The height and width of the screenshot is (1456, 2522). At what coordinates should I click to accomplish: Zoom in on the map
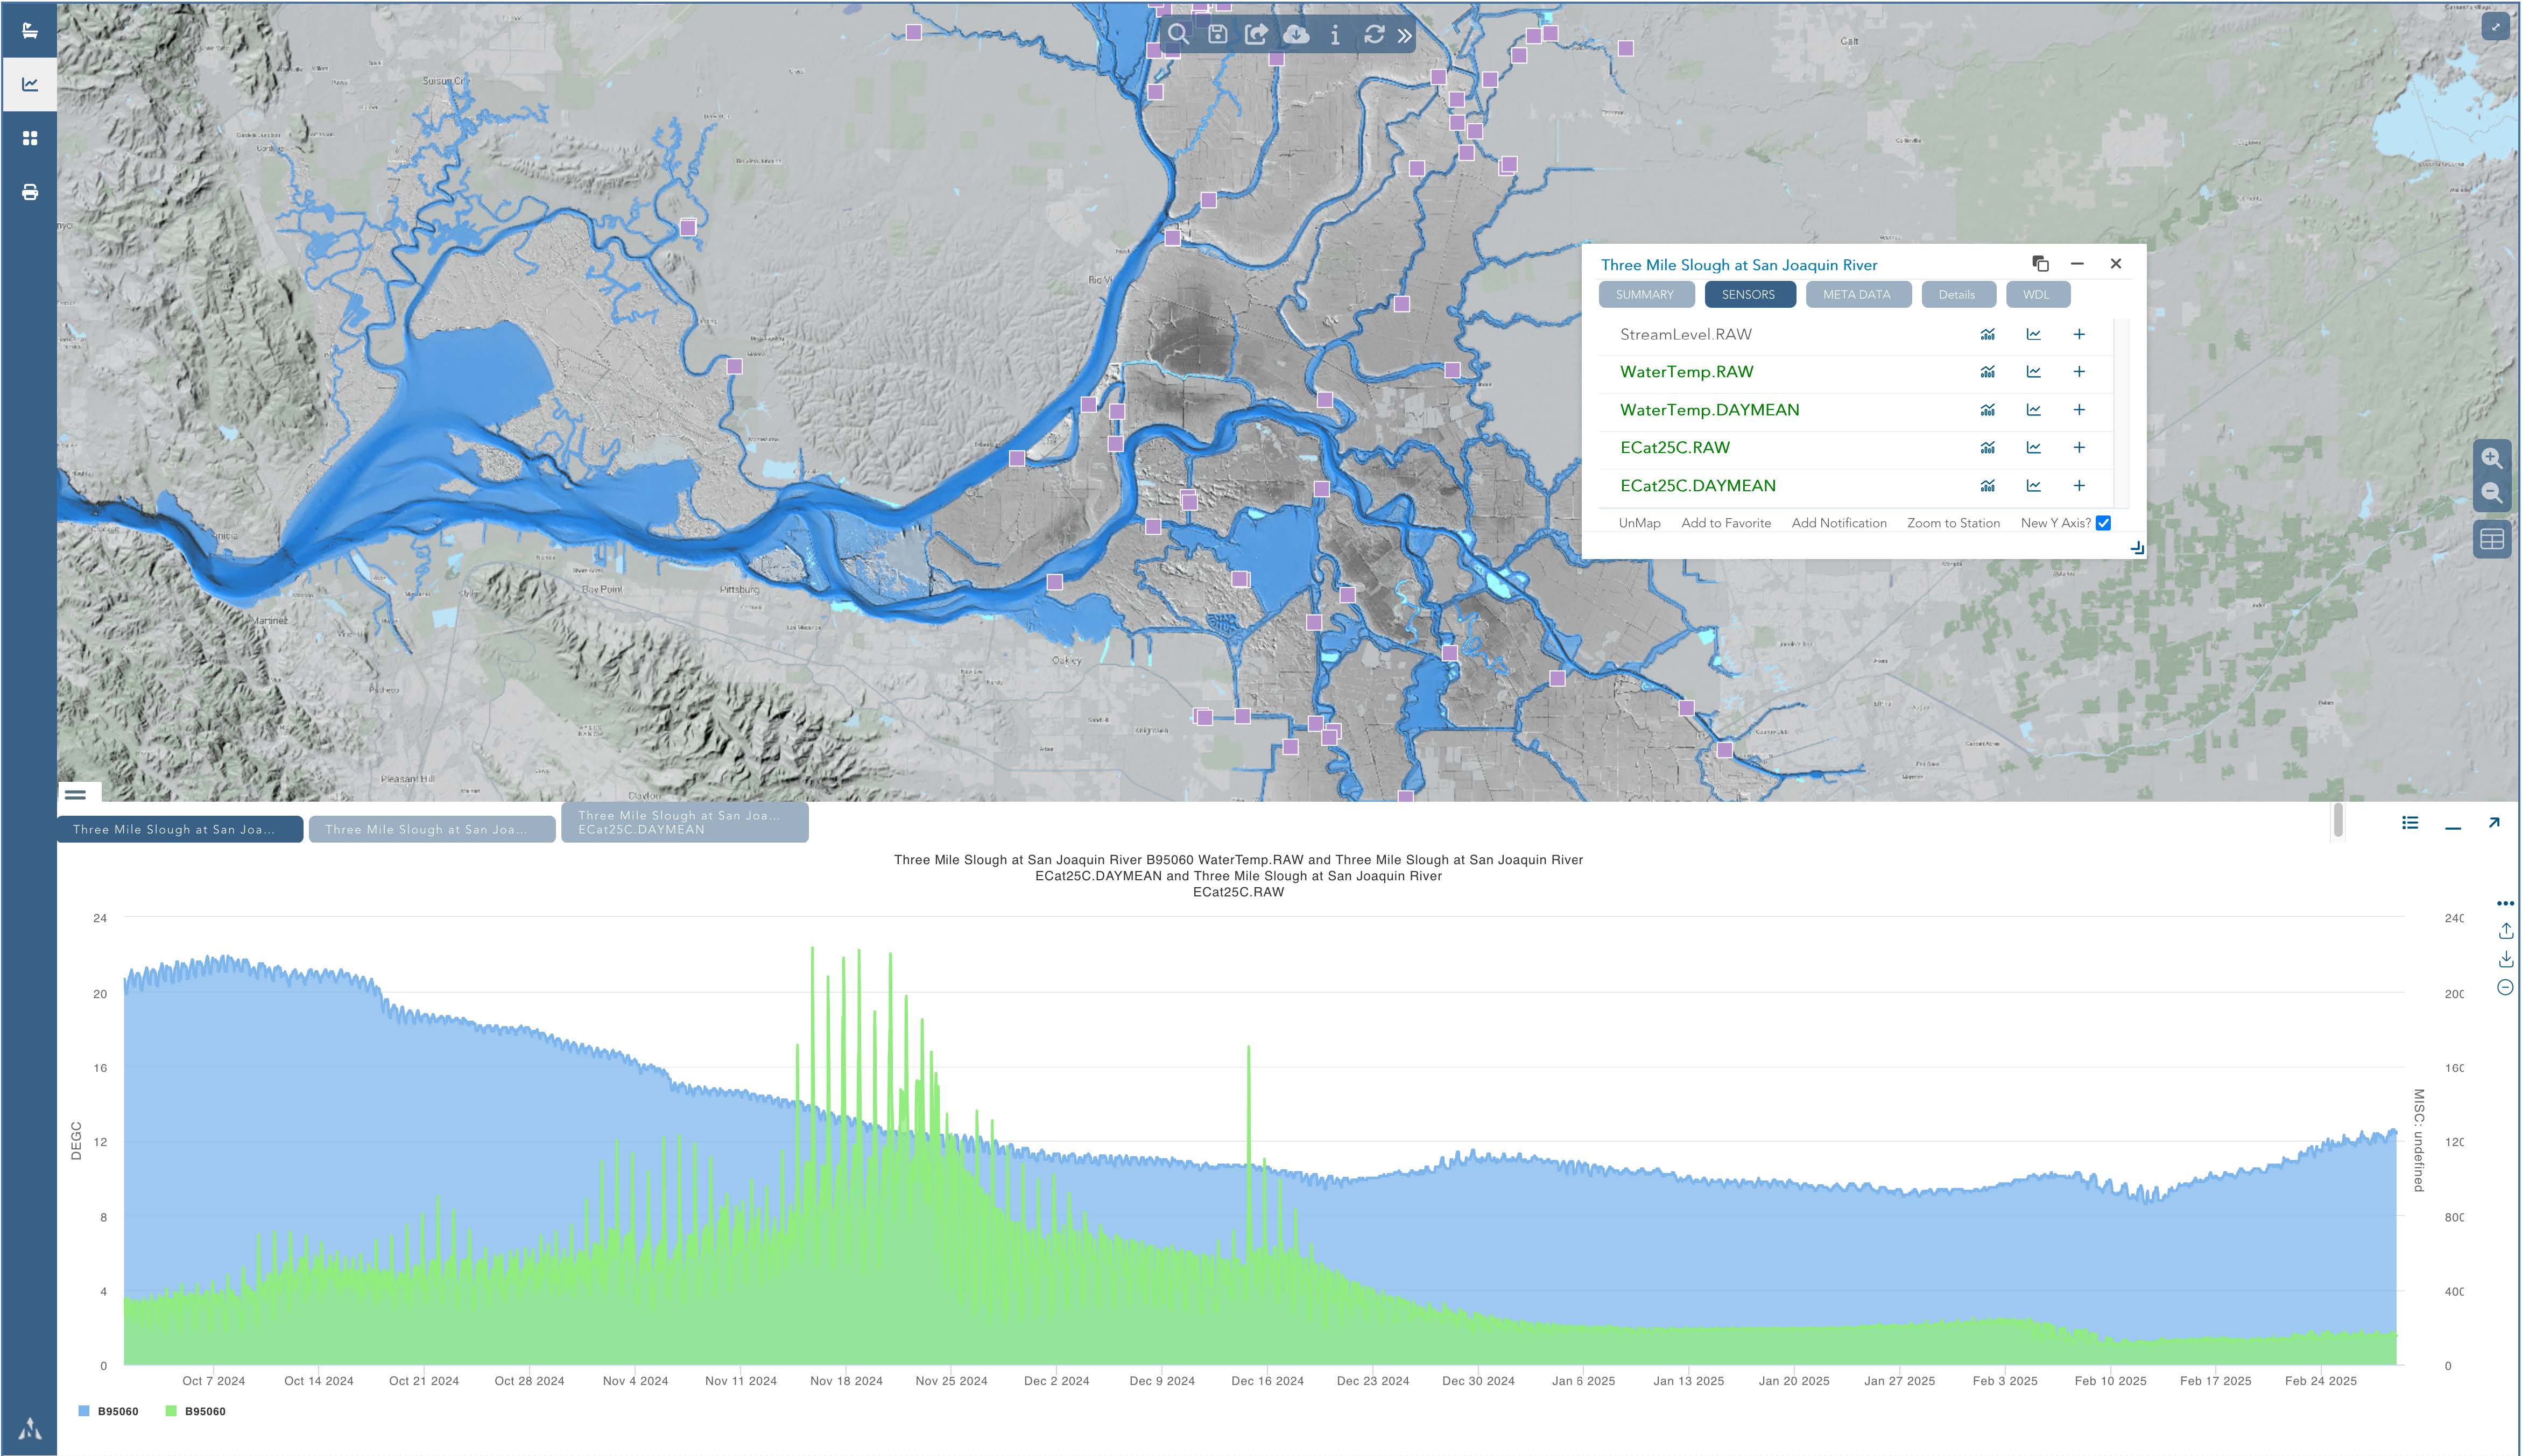click(2492, 458)
